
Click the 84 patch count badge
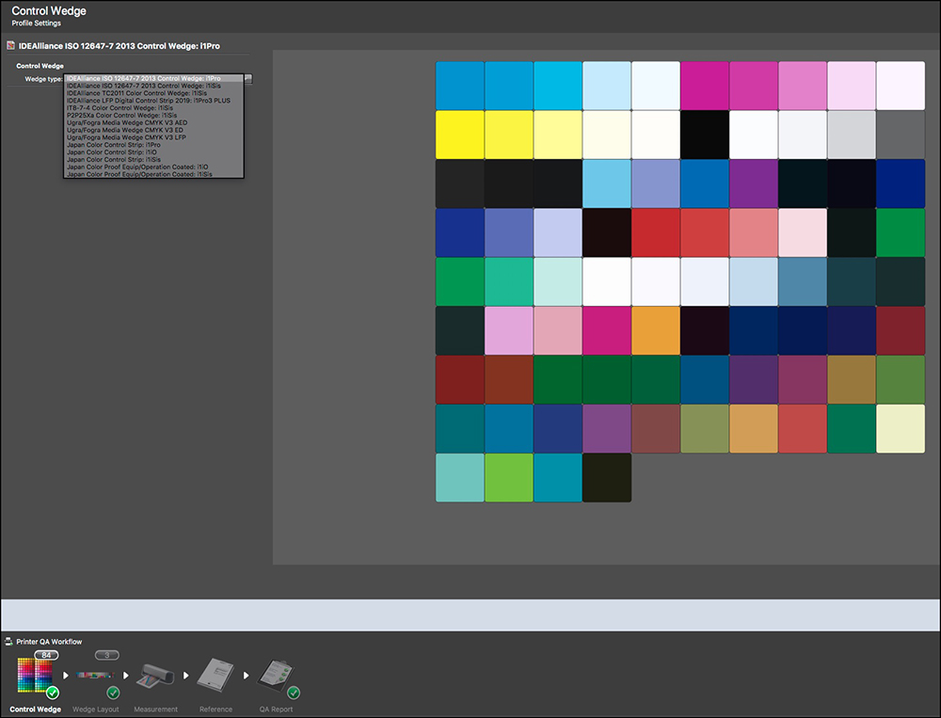46,655
